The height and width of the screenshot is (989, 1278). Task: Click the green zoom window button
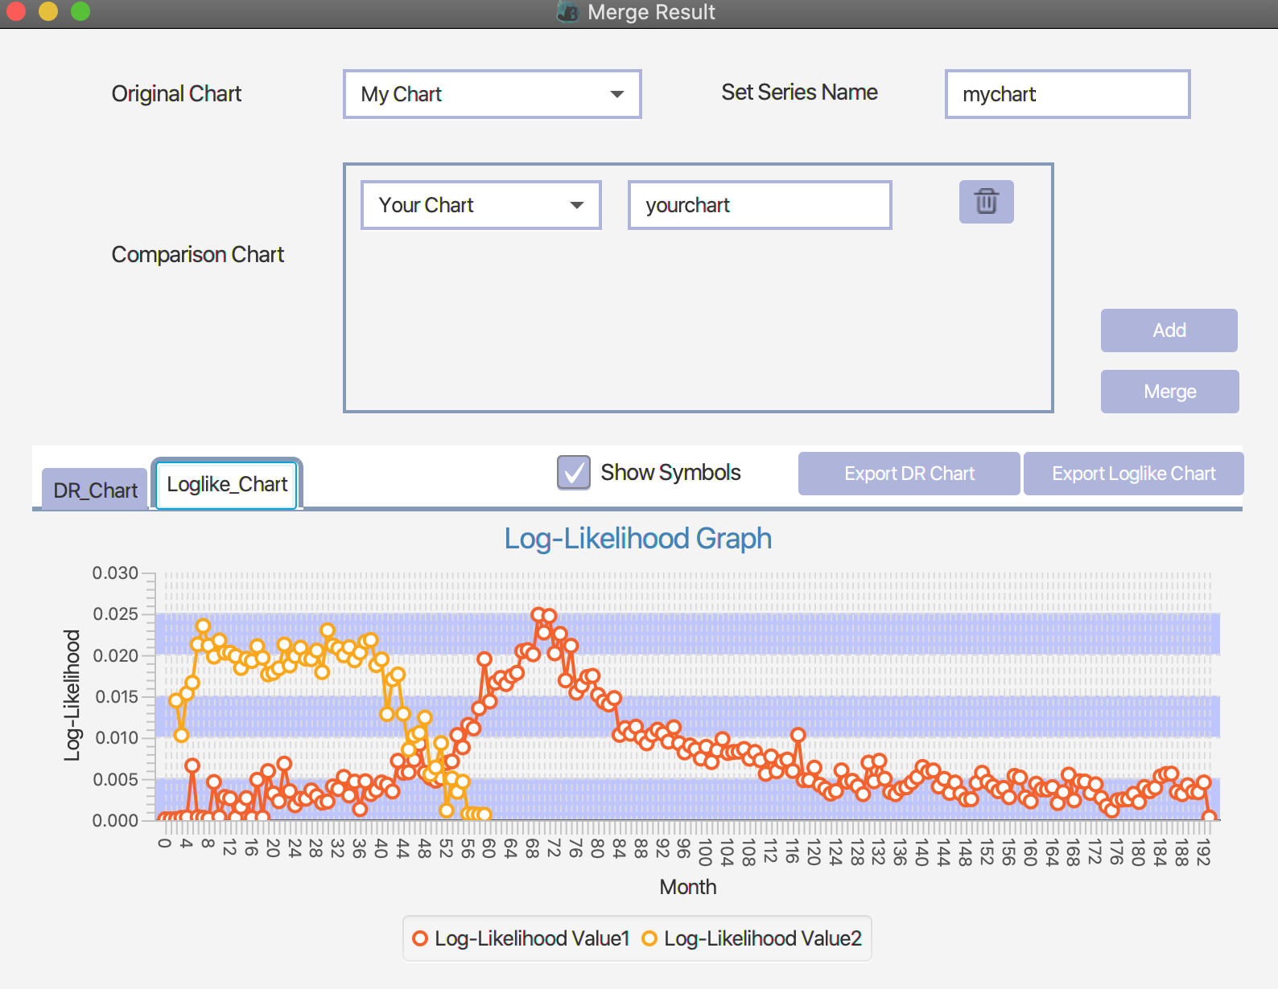click(x=80, y=11)
